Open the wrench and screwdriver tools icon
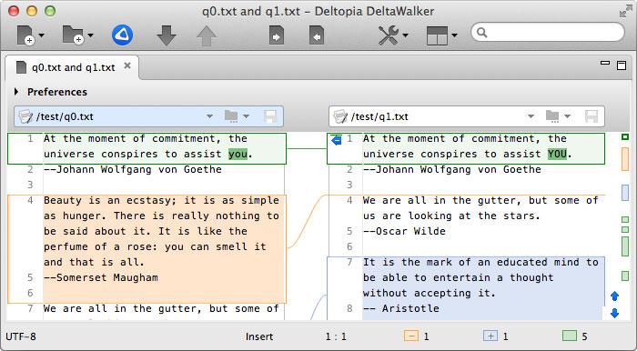Screen dimensions: 637x351 pos(389,35)
